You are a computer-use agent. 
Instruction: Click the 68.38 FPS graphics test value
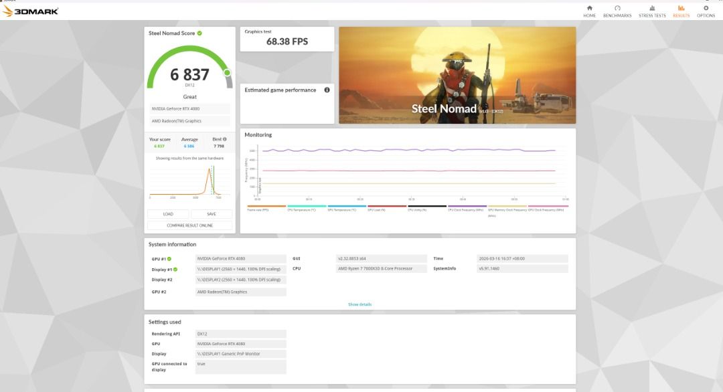pyautogui.click(x=287, y=41)
